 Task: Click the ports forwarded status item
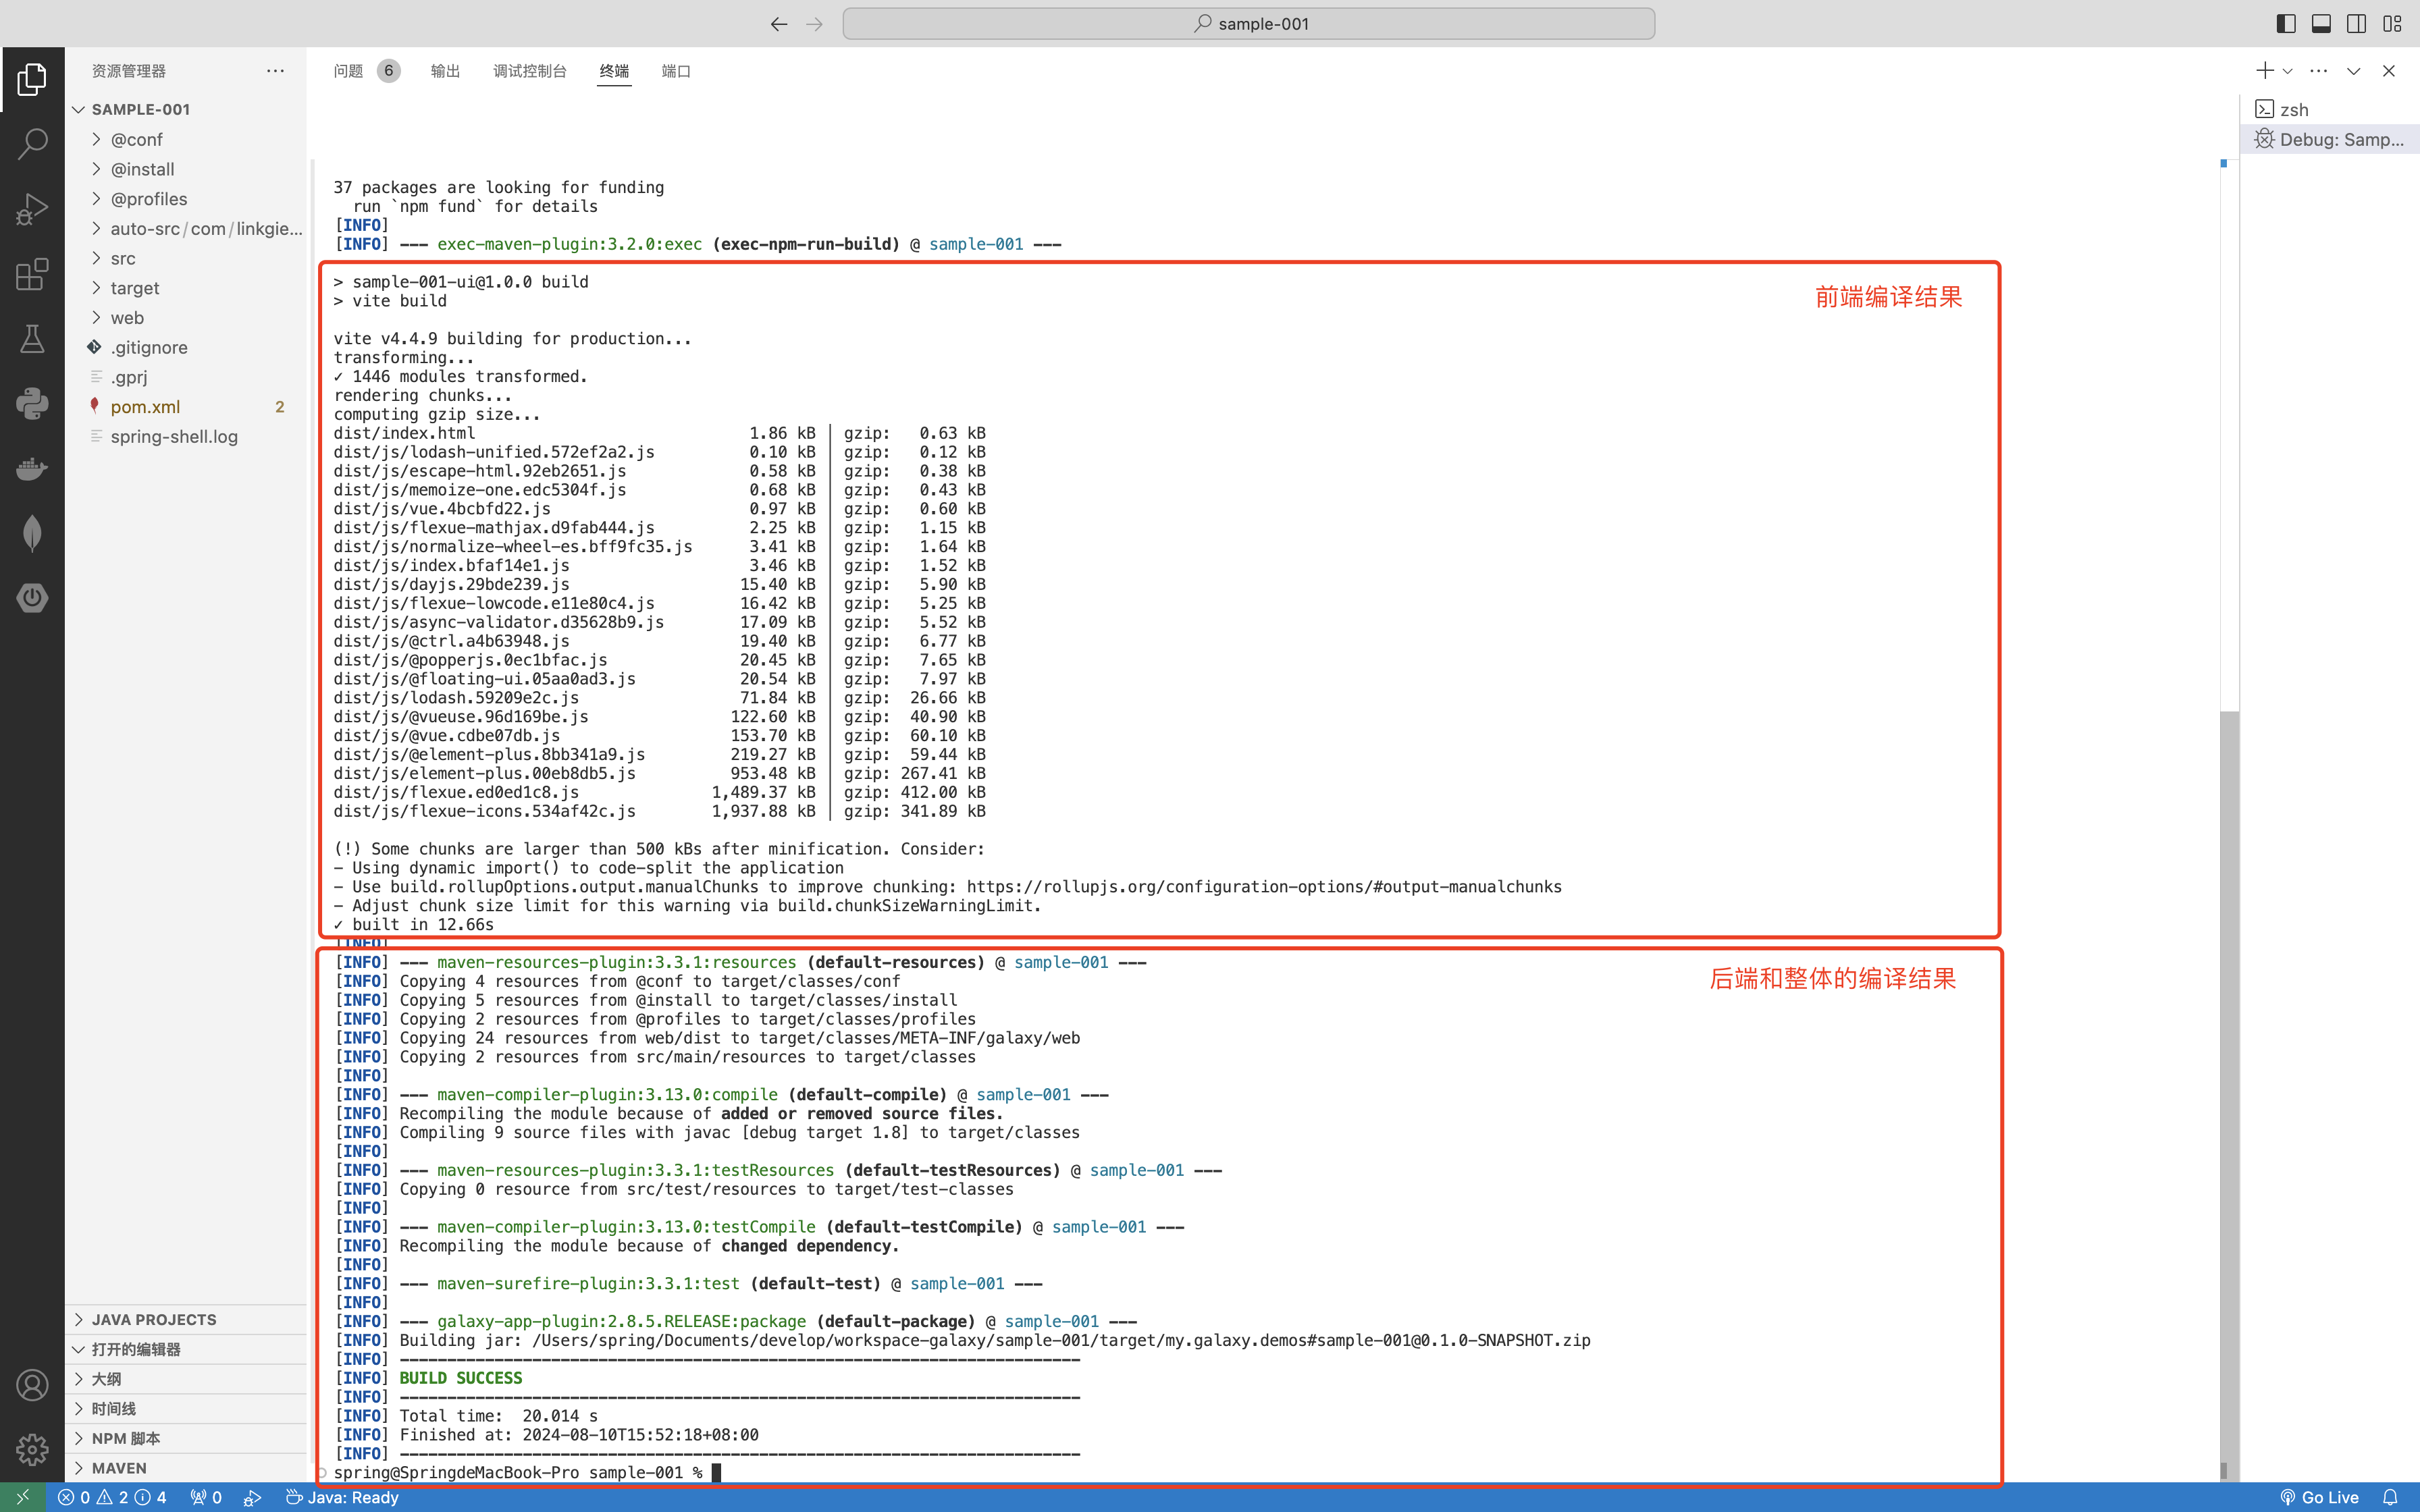(x=206, y=1497)
